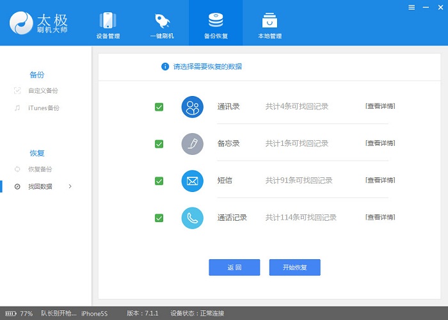Click the 找回数据 compass icon in sidebar

click(x=17, y=187)
